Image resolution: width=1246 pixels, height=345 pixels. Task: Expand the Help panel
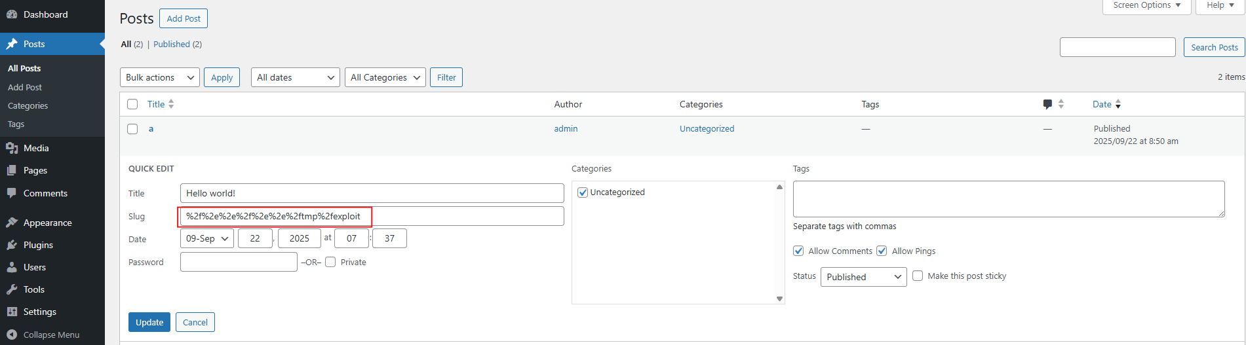(x=1220, y=5)
